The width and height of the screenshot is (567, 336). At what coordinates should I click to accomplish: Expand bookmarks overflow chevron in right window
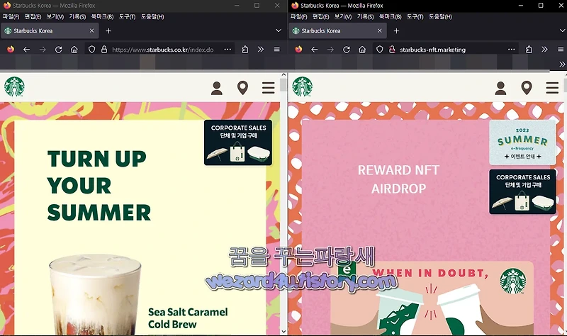click(562, 64)
